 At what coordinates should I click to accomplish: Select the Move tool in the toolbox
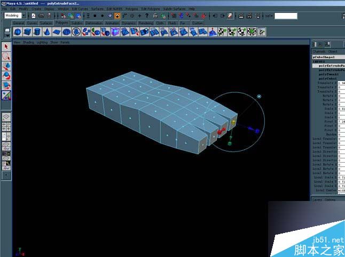[x=6, y=66]
